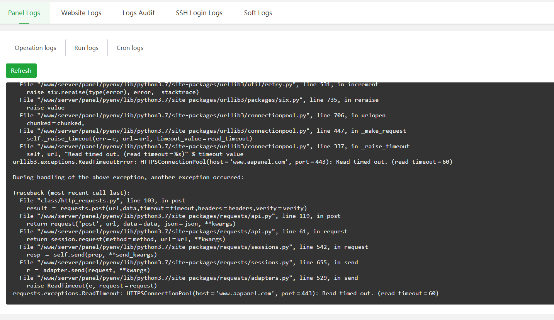Click the "raise six.reraise" log line

112,92
